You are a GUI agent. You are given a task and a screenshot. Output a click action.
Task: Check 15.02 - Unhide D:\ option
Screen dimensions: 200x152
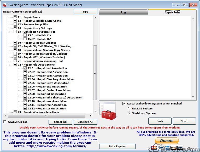point(25,39)
